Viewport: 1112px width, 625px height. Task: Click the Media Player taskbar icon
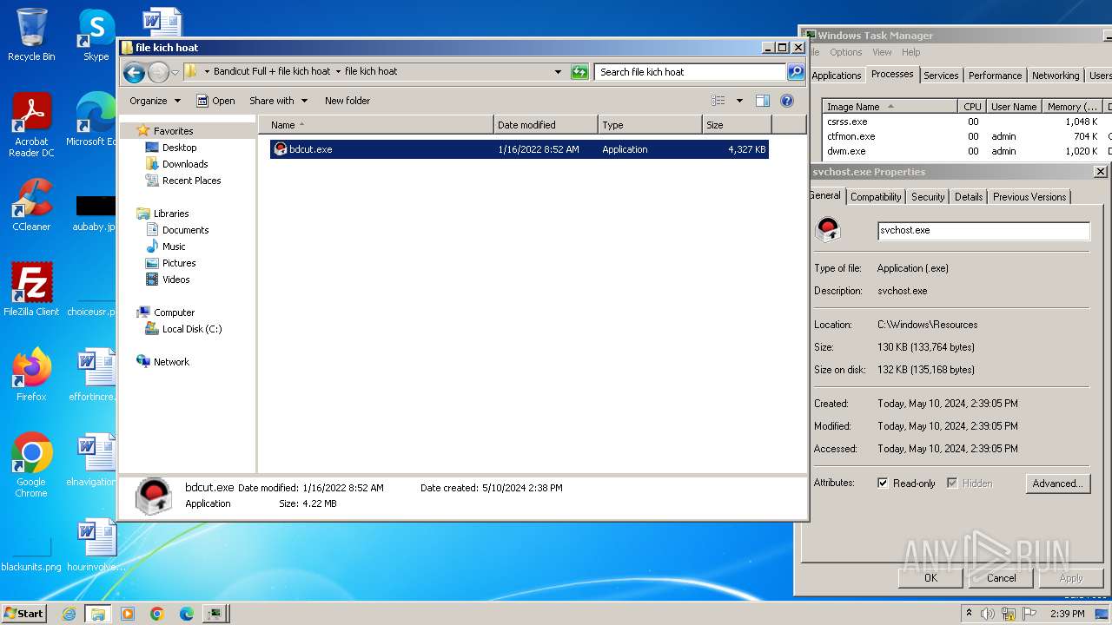(128, 614)
